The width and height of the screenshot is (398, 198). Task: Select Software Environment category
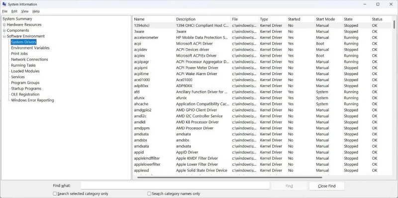pos(26,36)
